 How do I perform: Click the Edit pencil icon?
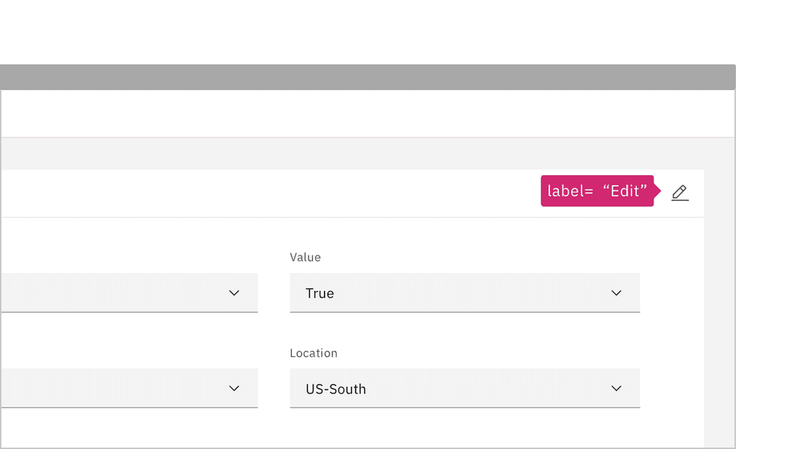click(x=680, y=193)
